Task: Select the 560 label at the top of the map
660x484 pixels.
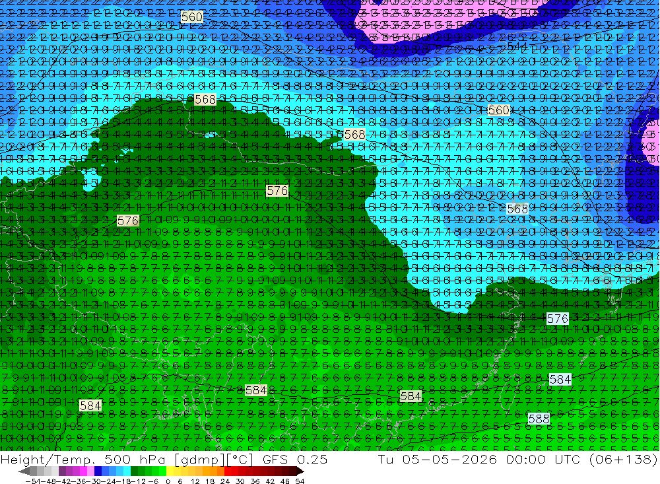Action: [x=192, y=17]
